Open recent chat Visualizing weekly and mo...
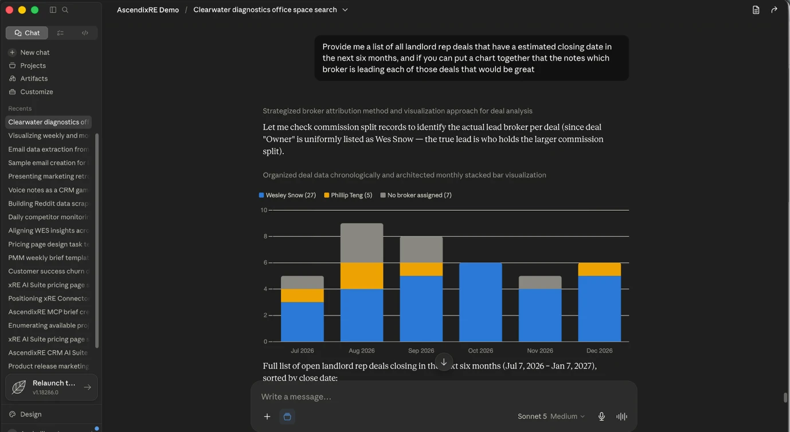The width and height of the screenshot is (790, 432). pyautogui.click(x=48, y=136)
